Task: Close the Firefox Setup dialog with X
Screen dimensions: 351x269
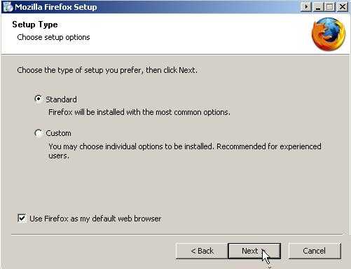Action: [343, 7]
